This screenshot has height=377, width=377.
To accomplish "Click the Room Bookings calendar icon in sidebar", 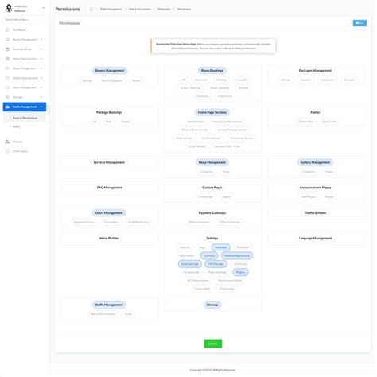I will [7, 49].
